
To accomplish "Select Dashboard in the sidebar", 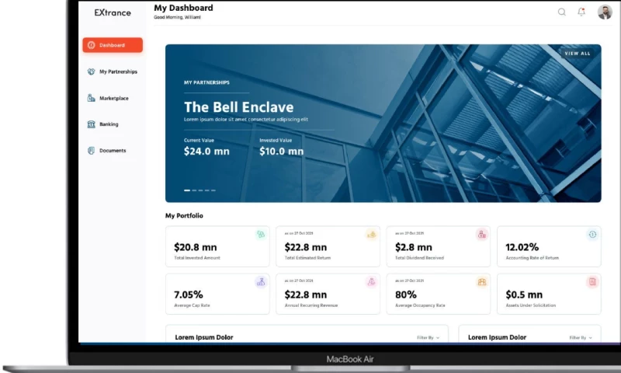I will click(113, 45).
